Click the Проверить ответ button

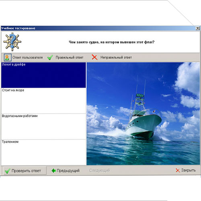25,171
